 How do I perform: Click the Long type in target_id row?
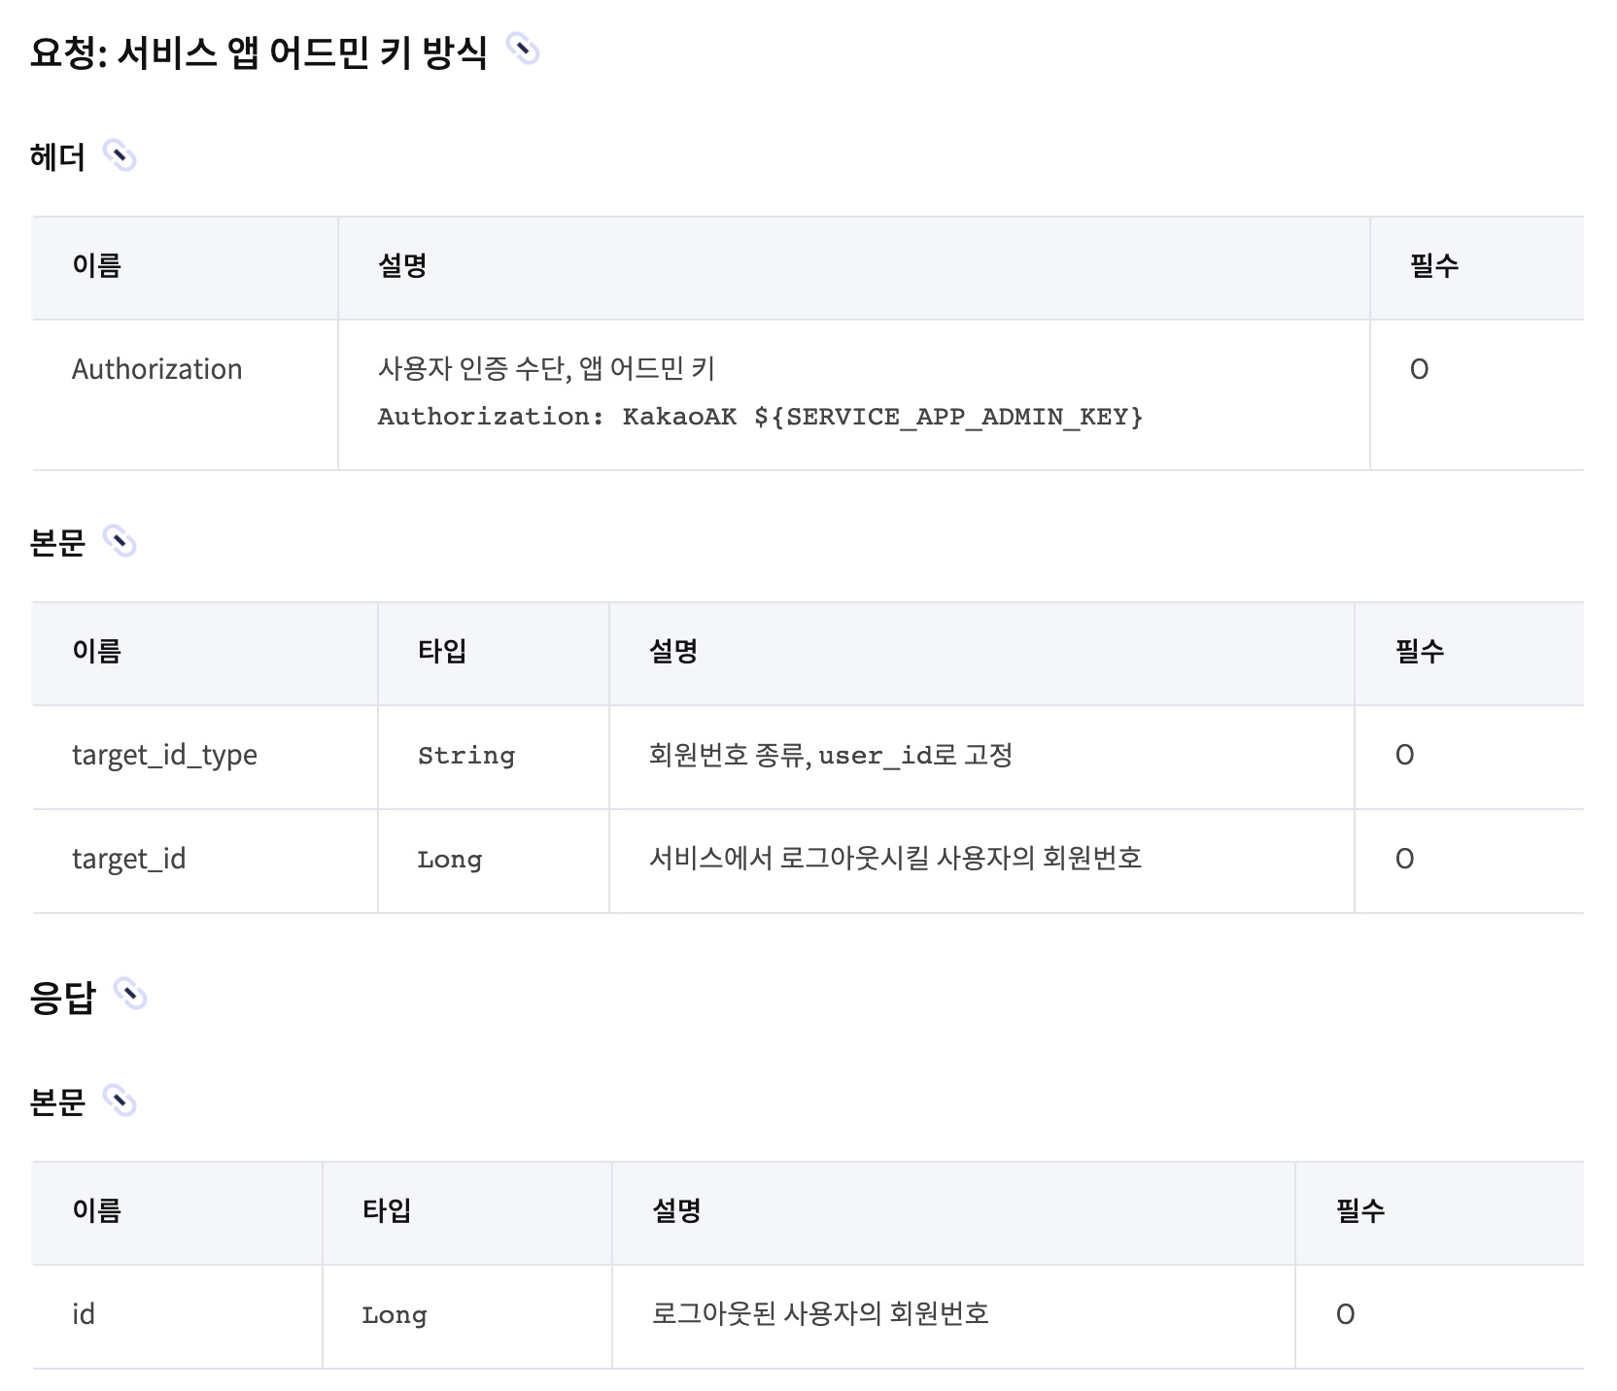(450, 860)
